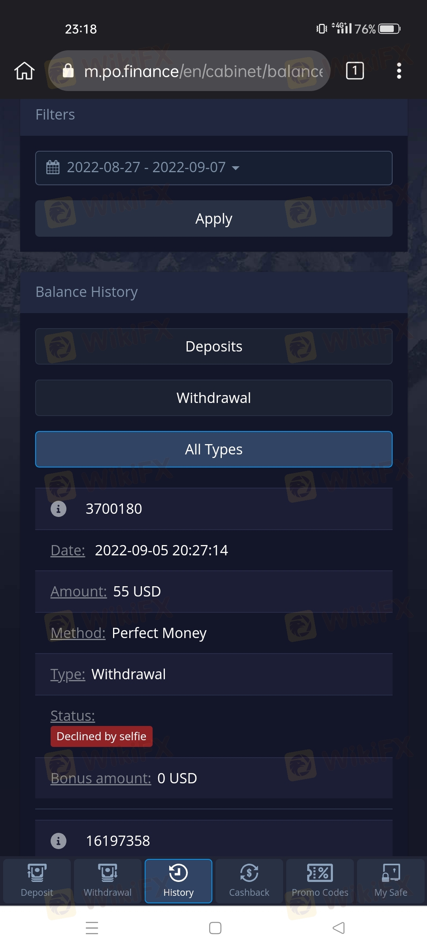Open the browser tab switcher
This screenshot has width=427, height=950.
click(x=355, y=71)
